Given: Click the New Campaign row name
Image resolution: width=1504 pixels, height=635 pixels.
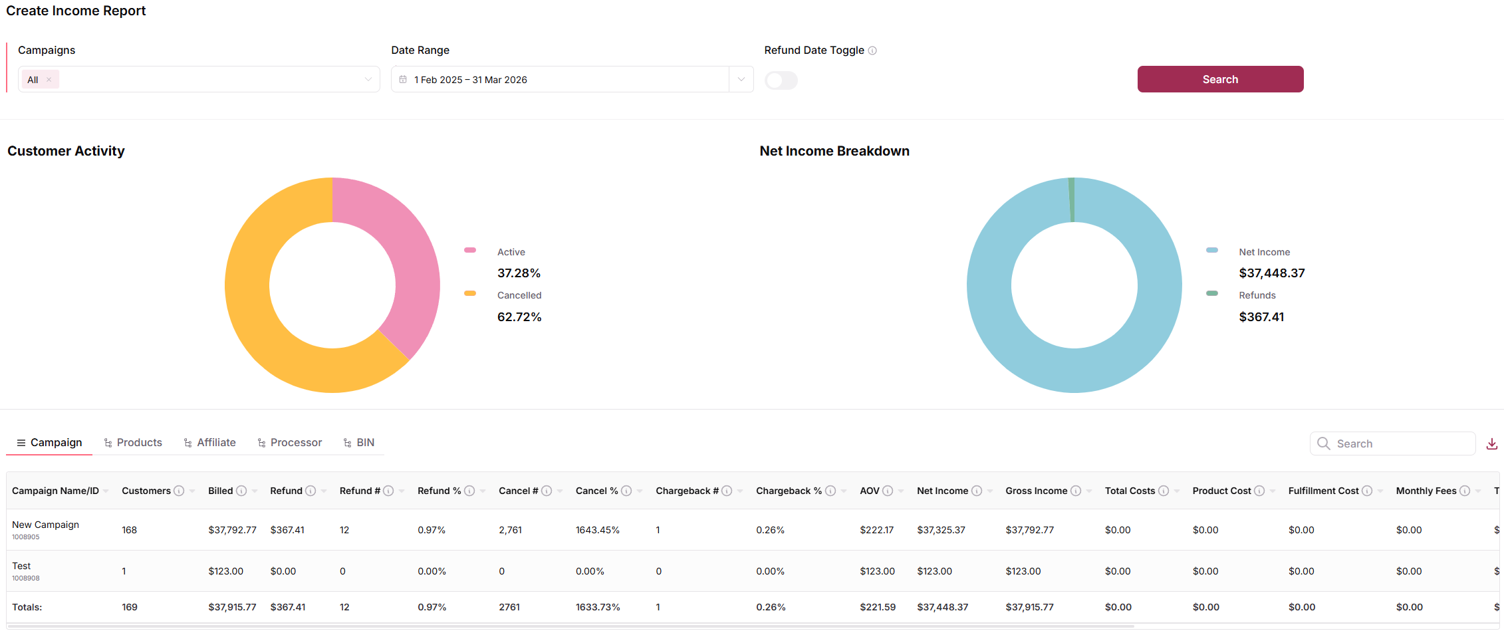Looking at the screenshot, I should (45, 525).
